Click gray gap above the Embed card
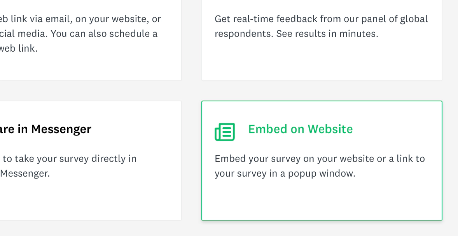The image size is (458, 236). [x=322, y=91]
